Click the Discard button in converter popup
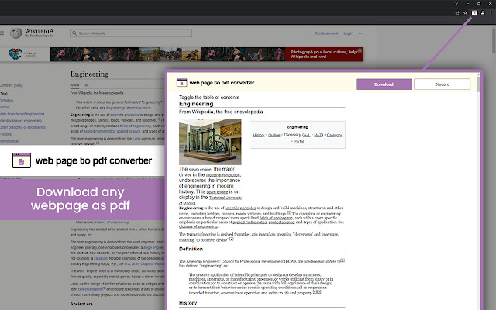 coord(442,84)
